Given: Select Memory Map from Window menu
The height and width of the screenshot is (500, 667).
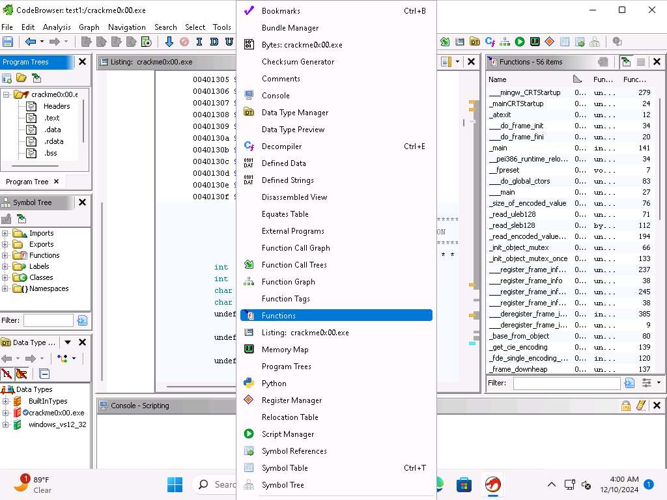Looking at the screenshot, I should click(x=285, y=350).
